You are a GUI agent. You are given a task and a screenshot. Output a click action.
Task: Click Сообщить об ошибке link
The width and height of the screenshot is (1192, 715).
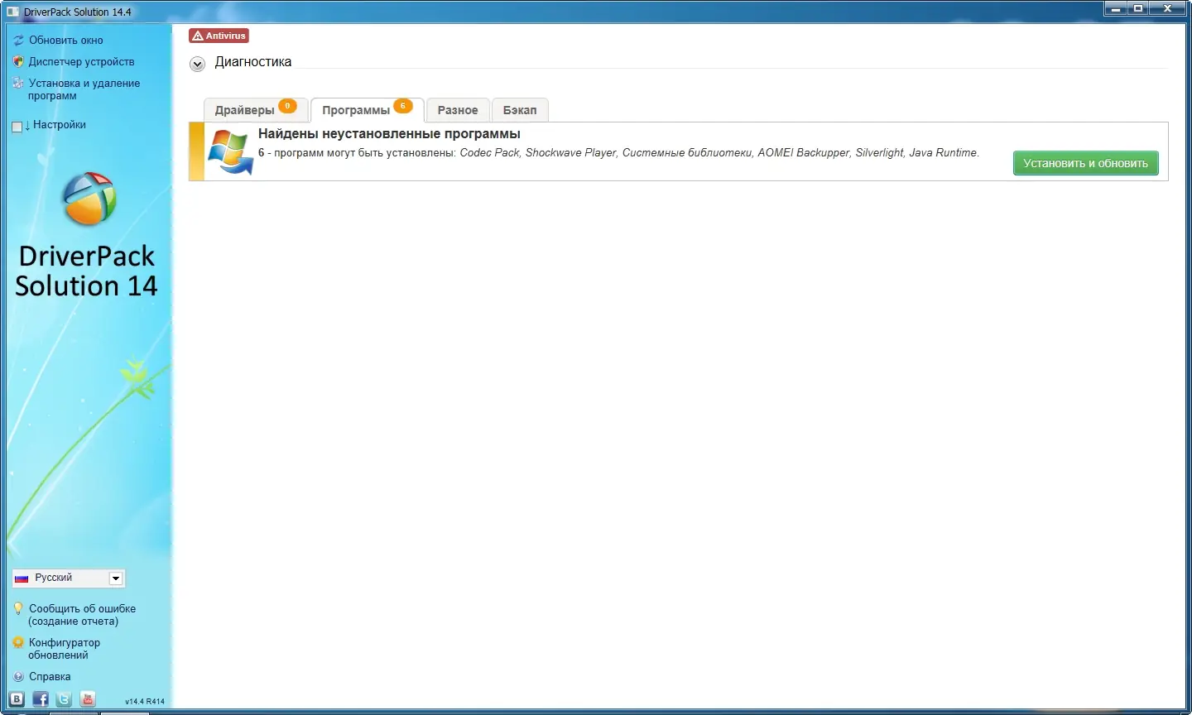(x=82, y=615)
